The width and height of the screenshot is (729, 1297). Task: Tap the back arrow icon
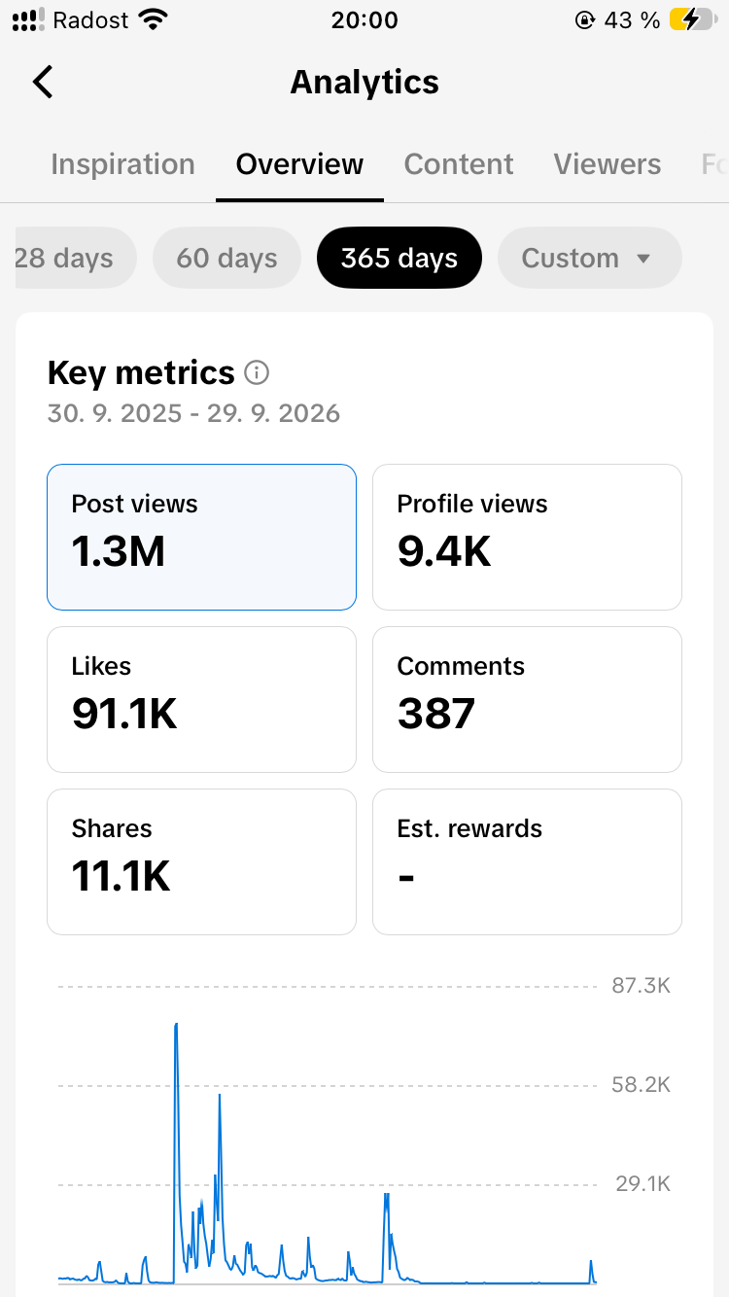click(x=43, y=82)
